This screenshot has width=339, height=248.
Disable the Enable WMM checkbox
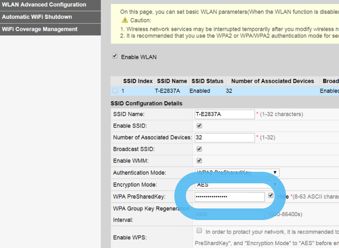click(x=199, y=161)
